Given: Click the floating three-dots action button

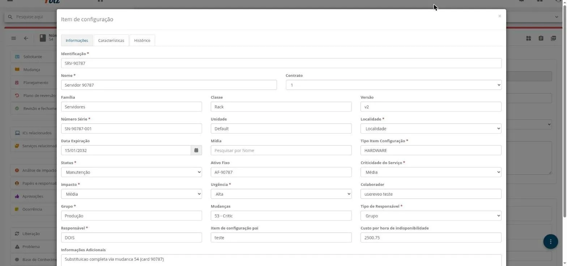Looking at the screenshot, I should (550, 241).
